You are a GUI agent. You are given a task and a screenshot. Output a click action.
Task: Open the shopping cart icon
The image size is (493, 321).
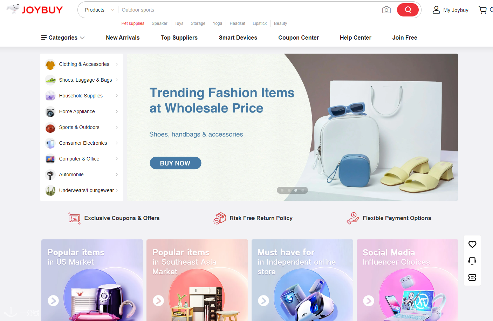(x=483, y=10)
